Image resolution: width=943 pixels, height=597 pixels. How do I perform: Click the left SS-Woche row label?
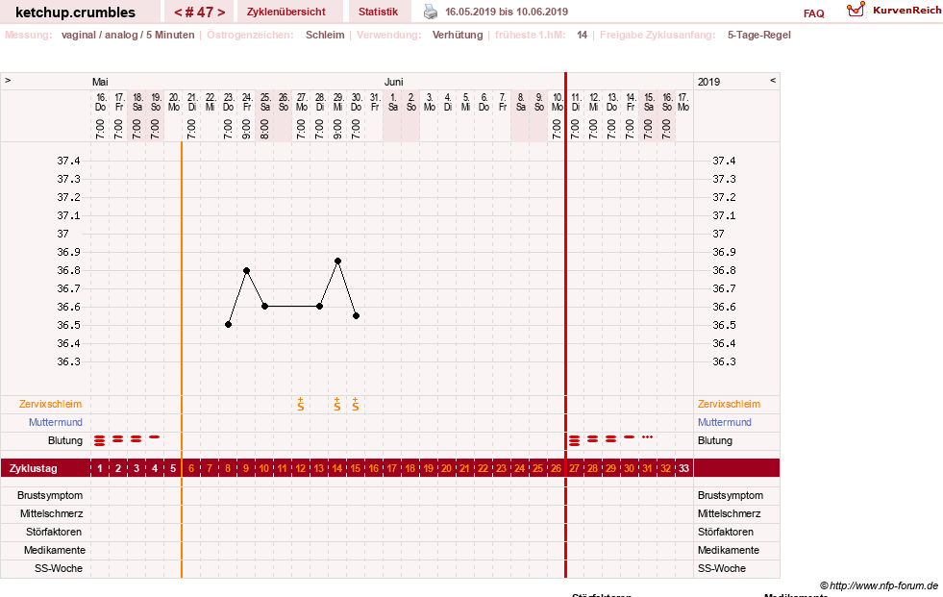click(x=59, y=568)
